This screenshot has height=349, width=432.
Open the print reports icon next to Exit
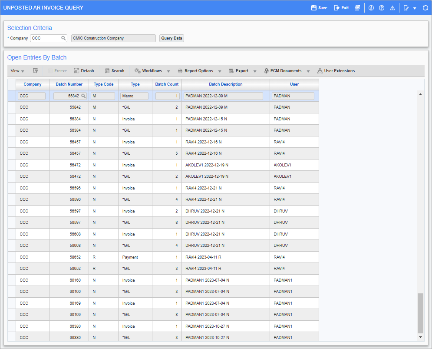coord(357,7)
